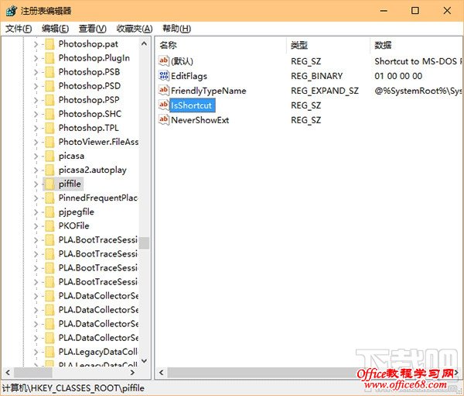Click the picasa folder icon
Screen dimensions: 464x396
pos(49,156)
